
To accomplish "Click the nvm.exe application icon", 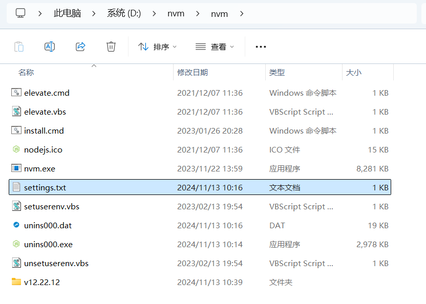I will point(16,168).
